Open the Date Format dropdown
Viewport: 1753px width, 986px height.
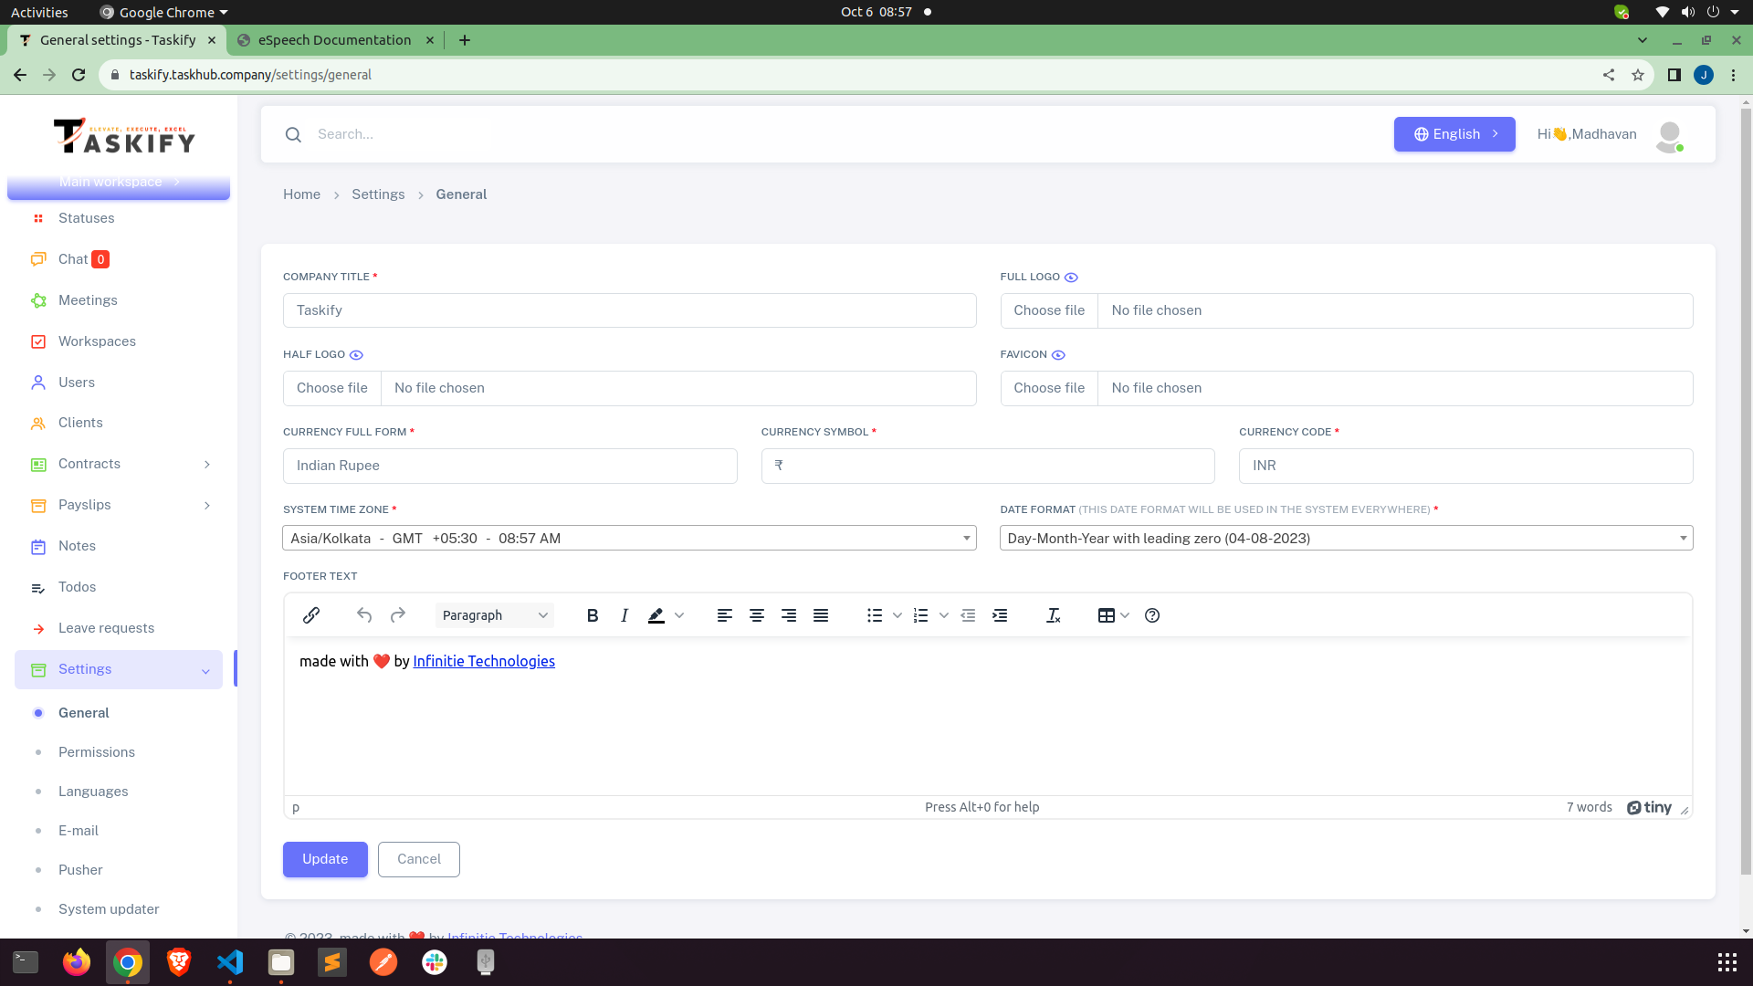click(x=1346, y=539)
